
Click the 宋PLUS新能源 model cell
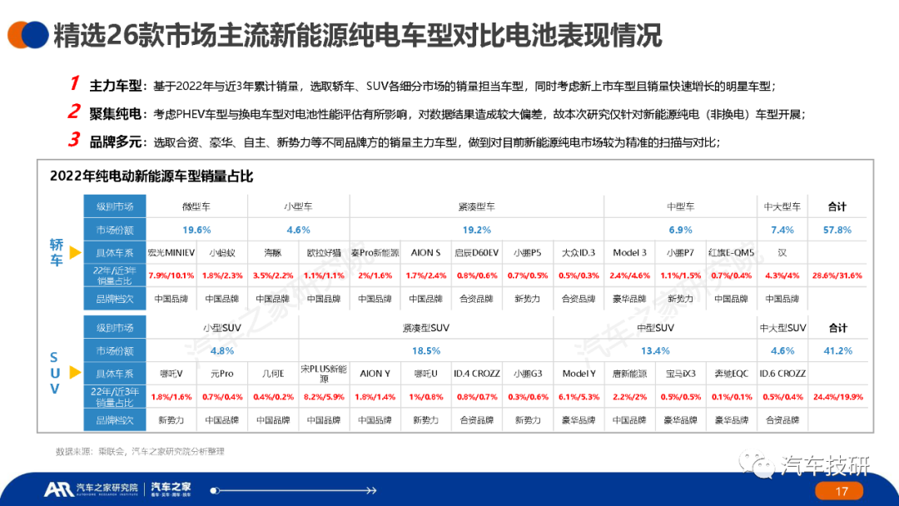coord(324,374)
